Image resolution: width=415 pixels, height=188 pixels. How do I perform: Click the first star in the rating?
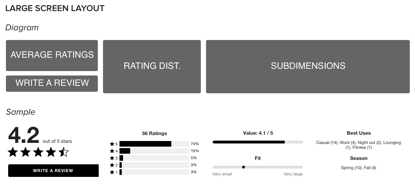pyautogui.click(x=13, y=152)
